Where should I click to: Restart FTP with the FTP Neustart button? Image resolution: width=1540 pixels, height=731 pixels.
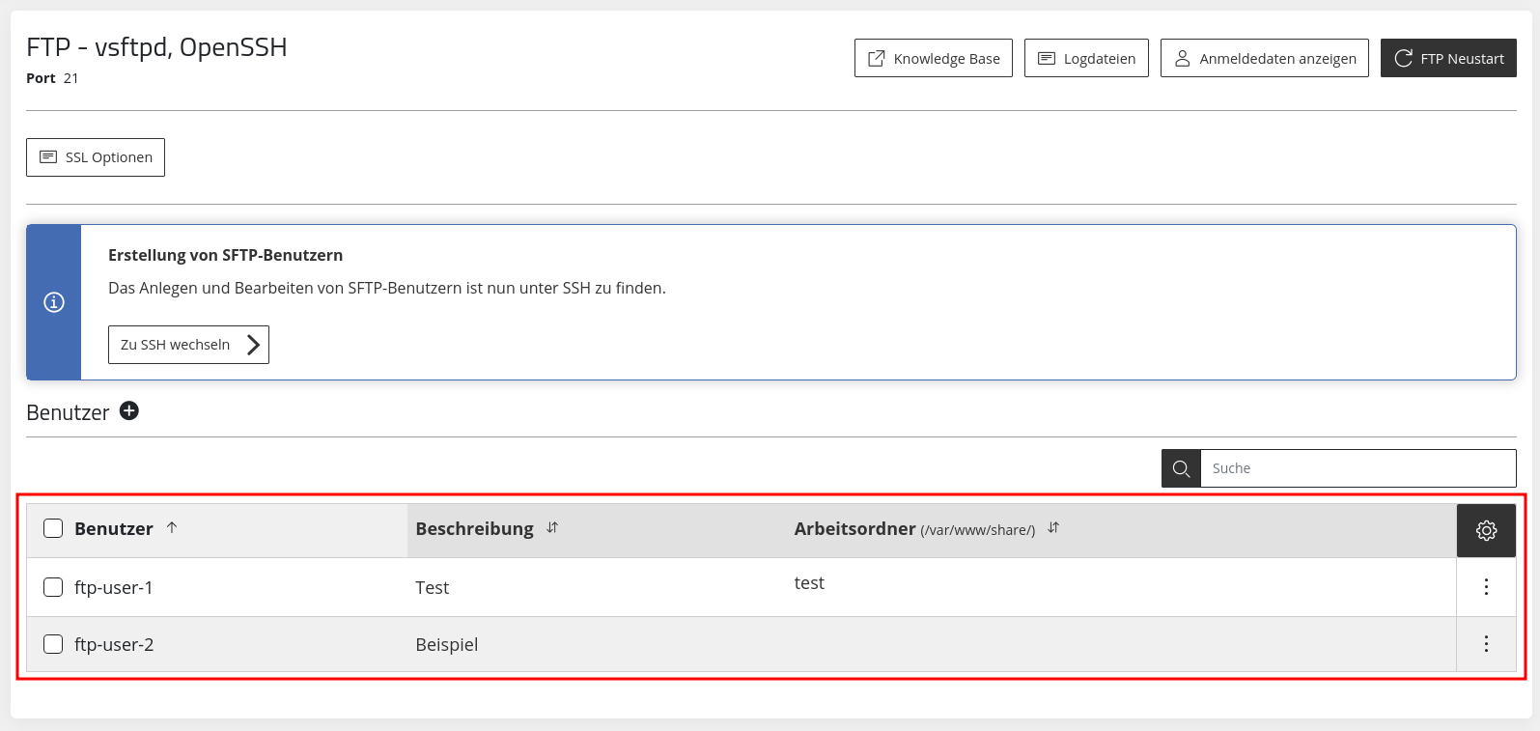[x=1448, y=58]
